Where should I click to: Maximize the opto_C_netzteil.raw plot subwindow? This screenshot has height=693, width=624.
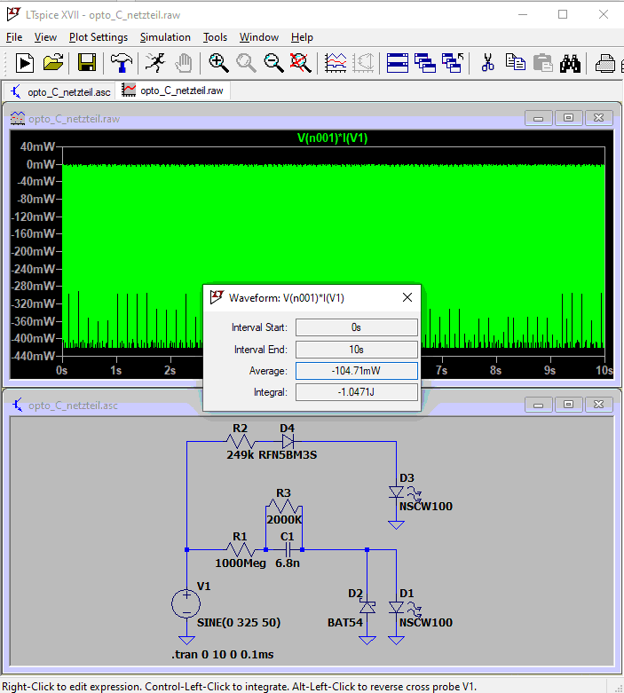[x=568, y=117]
